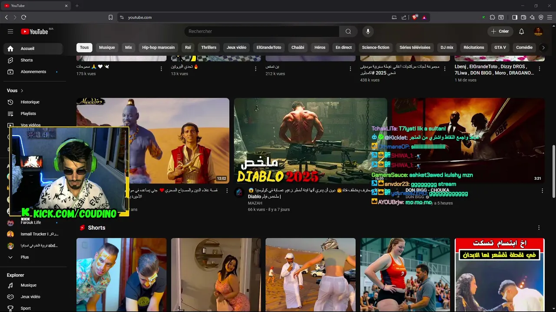Open the Short with the red Arabic banner

point(500,275)
